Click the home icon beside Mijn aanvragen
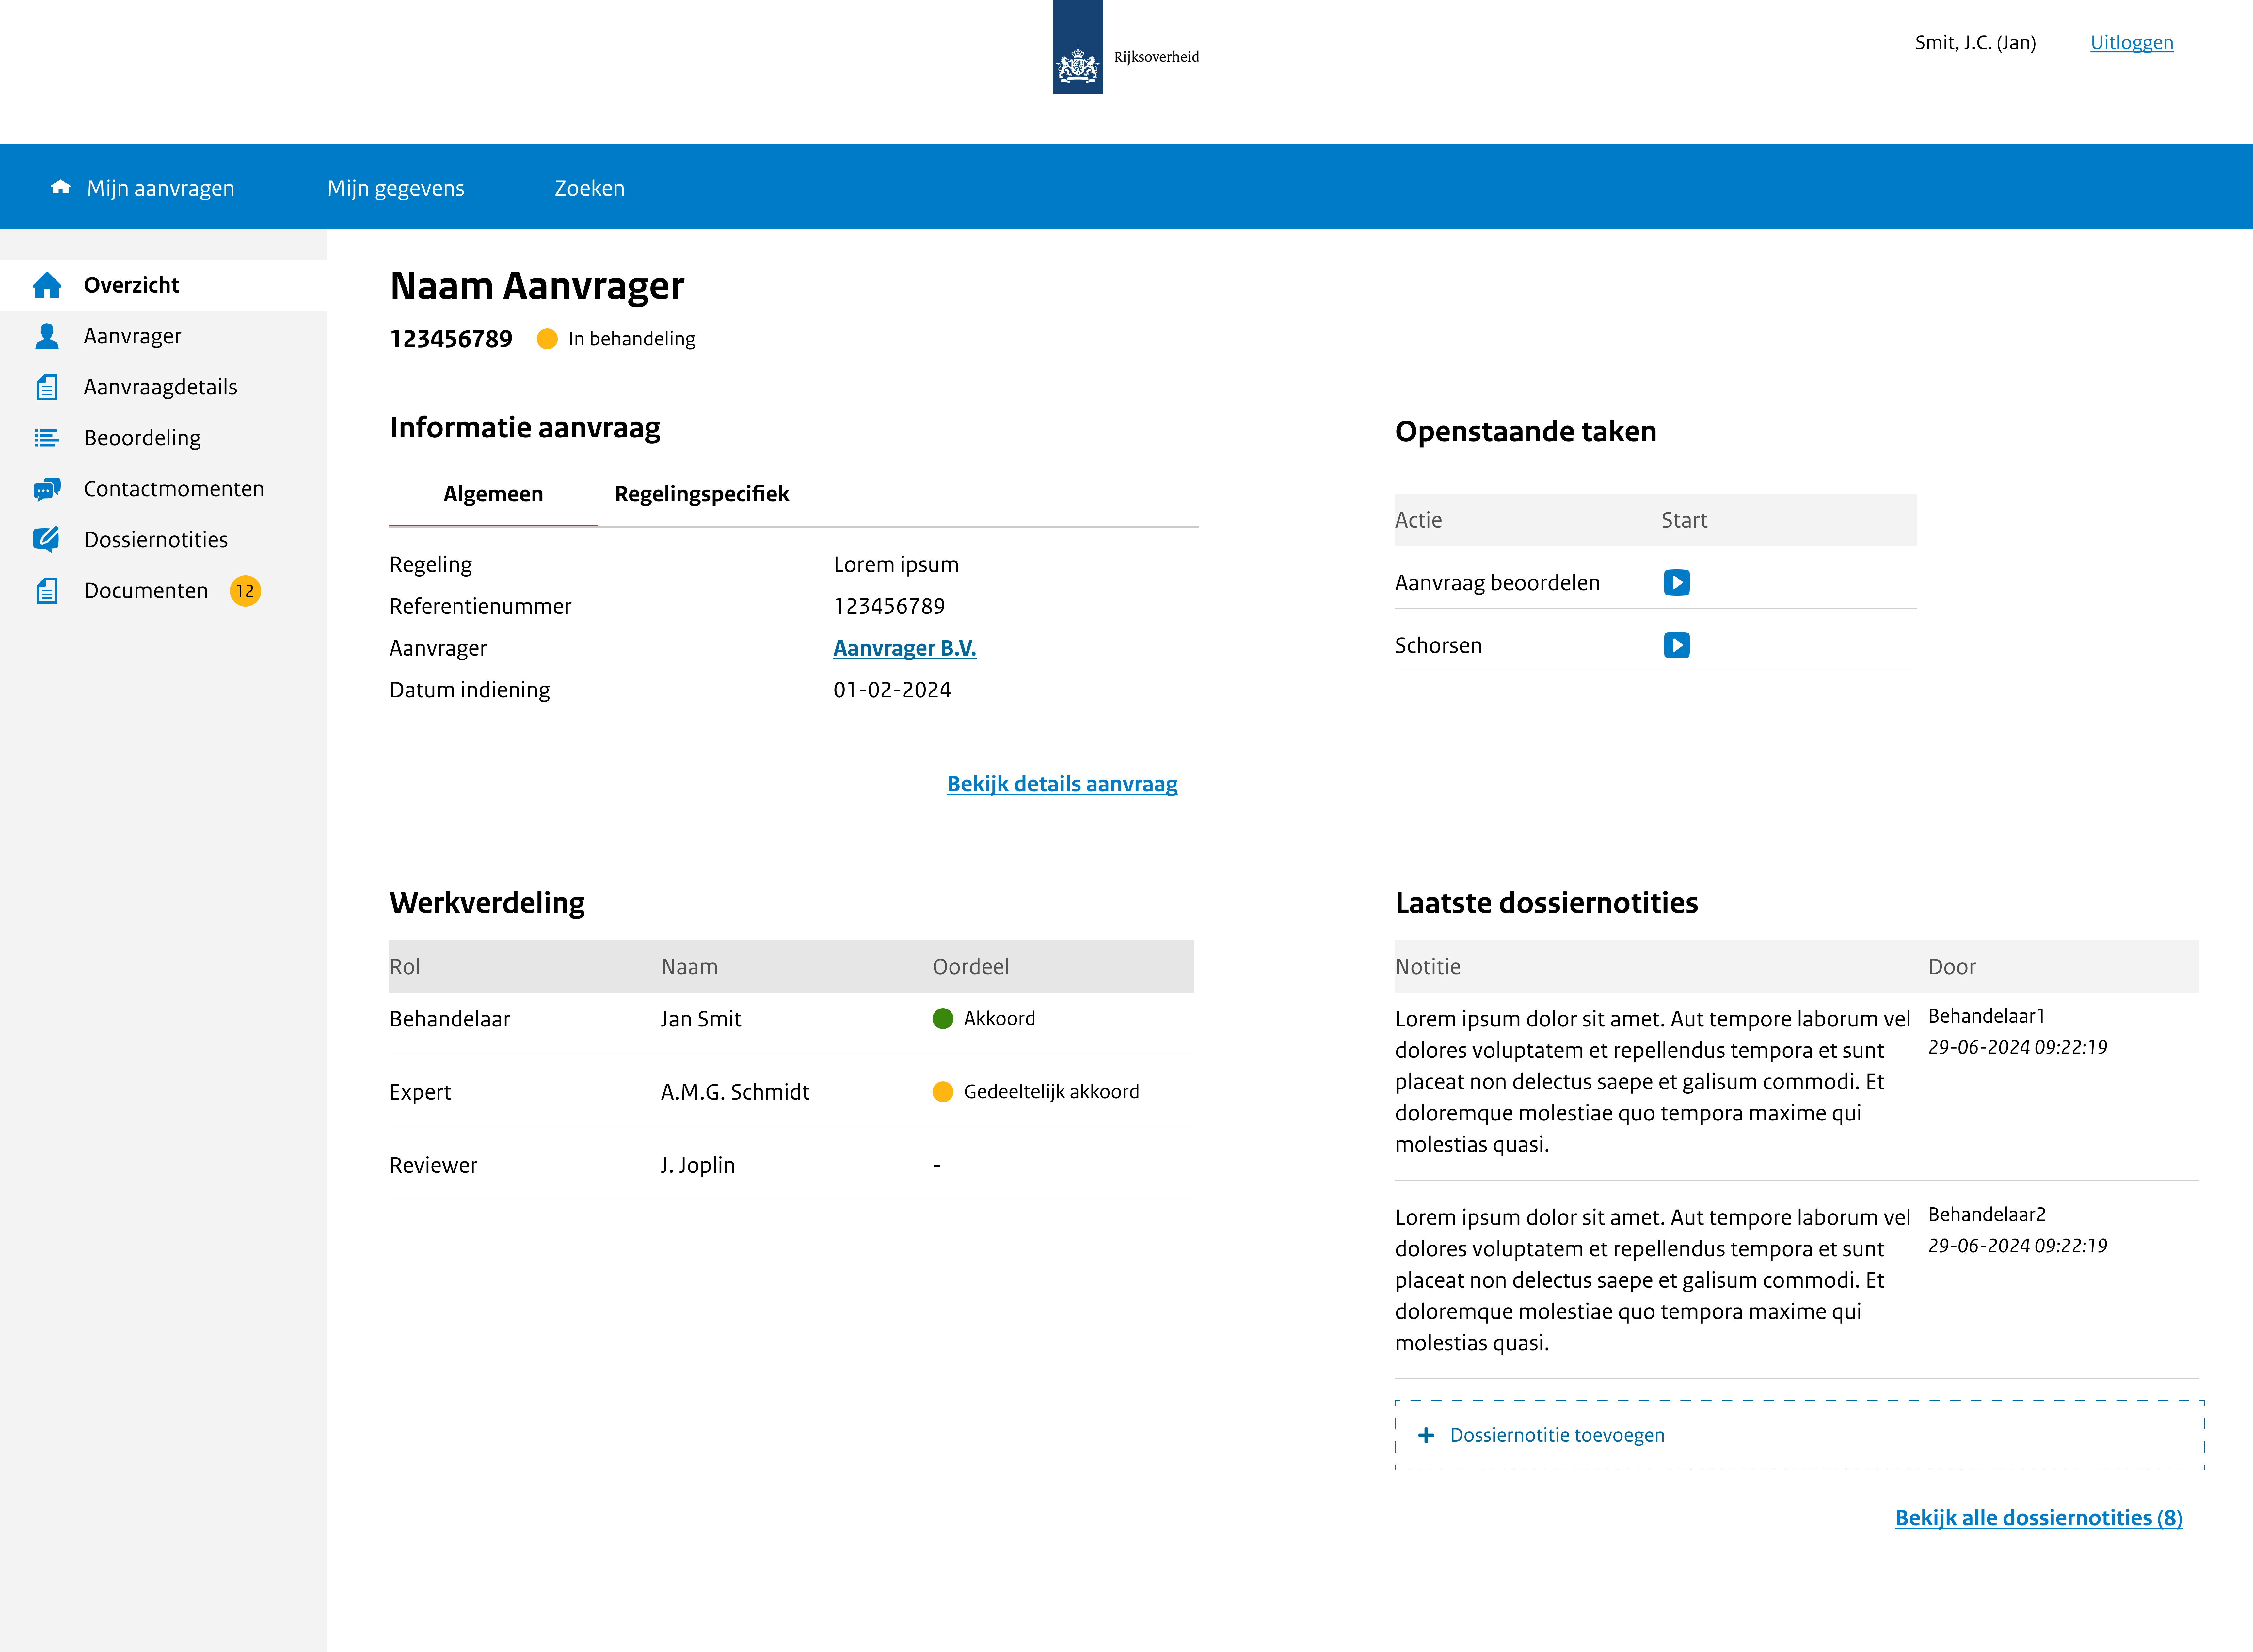This screenshot has width=2253, height=1652. (x=61, y=187)
